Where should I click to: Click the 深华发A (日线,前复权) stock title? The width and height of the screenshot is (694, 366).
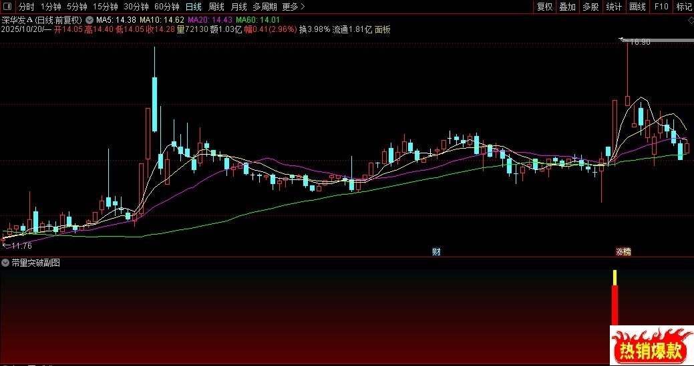[42, 20]
